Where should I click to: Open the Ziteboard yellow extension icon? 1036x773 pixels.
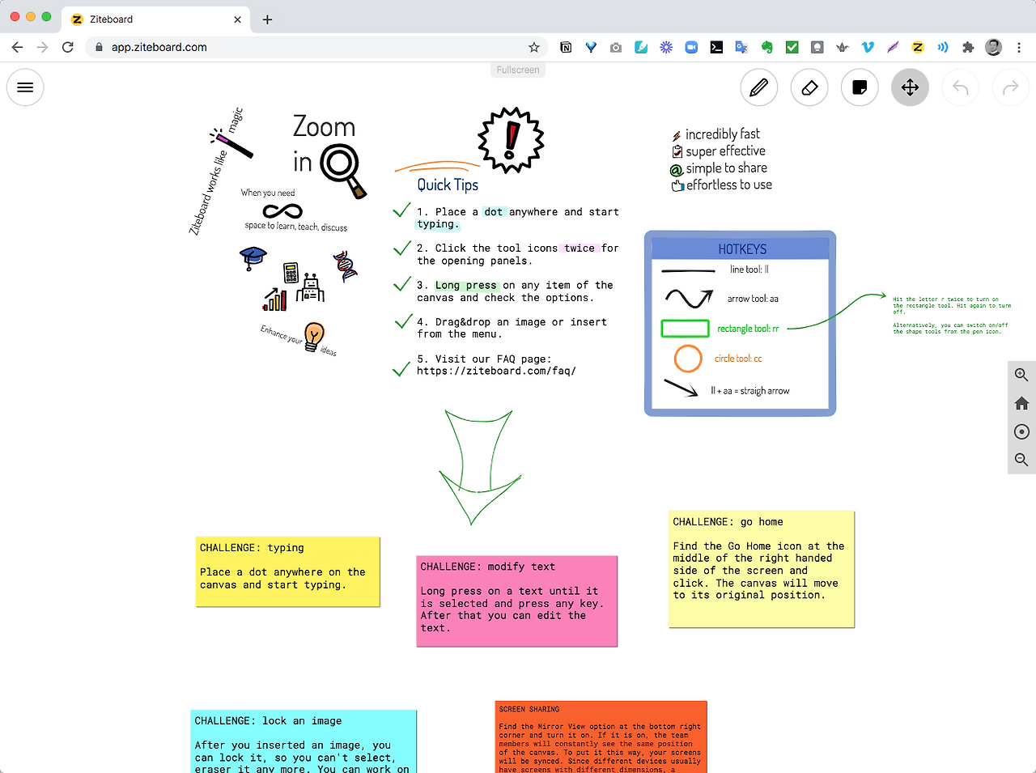[918, 47]
